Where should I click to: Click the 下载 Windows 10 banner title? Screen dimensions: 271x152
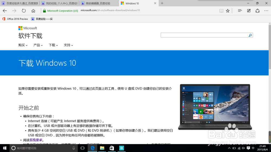47,63
